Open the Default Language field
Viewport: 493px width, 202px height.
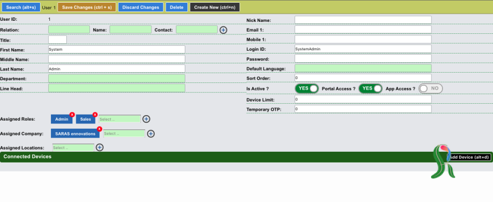point(363,68)
